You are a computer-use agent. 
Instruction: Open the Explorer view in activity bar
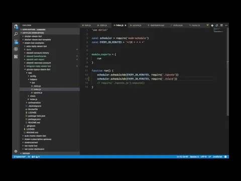16,27
